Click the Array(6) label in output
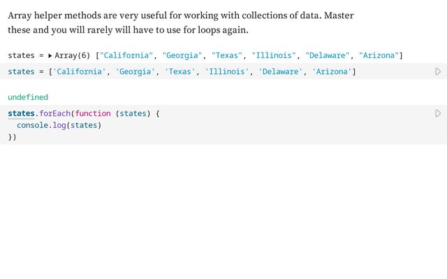This screenshot has width=447, height=279. (x=72, y=55)
